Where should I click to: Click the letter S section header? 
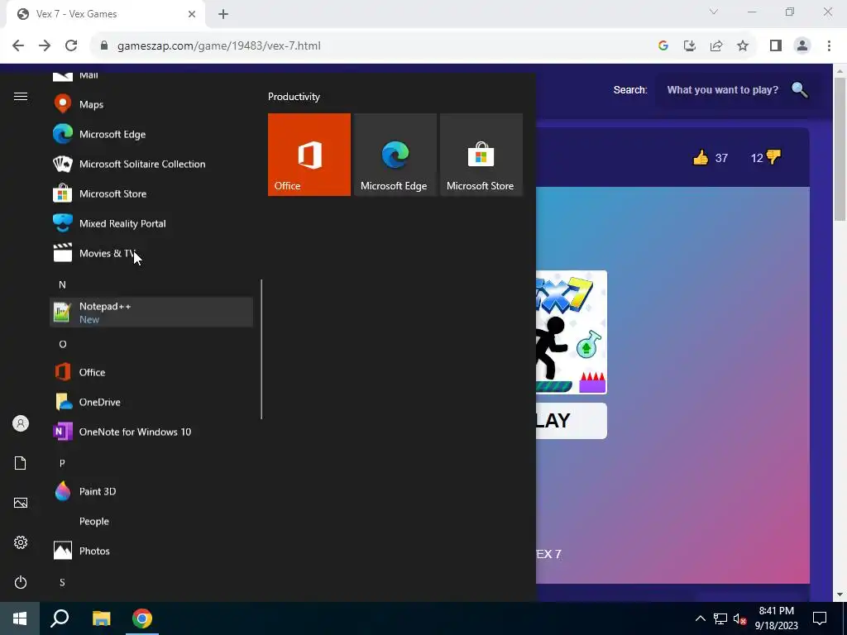tap(62, 582)
